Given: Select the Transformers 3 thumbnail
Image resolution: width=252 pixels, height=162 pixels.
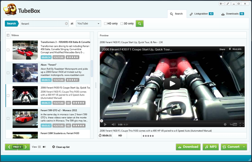Looking at the screenshot, I should [25, 50].
